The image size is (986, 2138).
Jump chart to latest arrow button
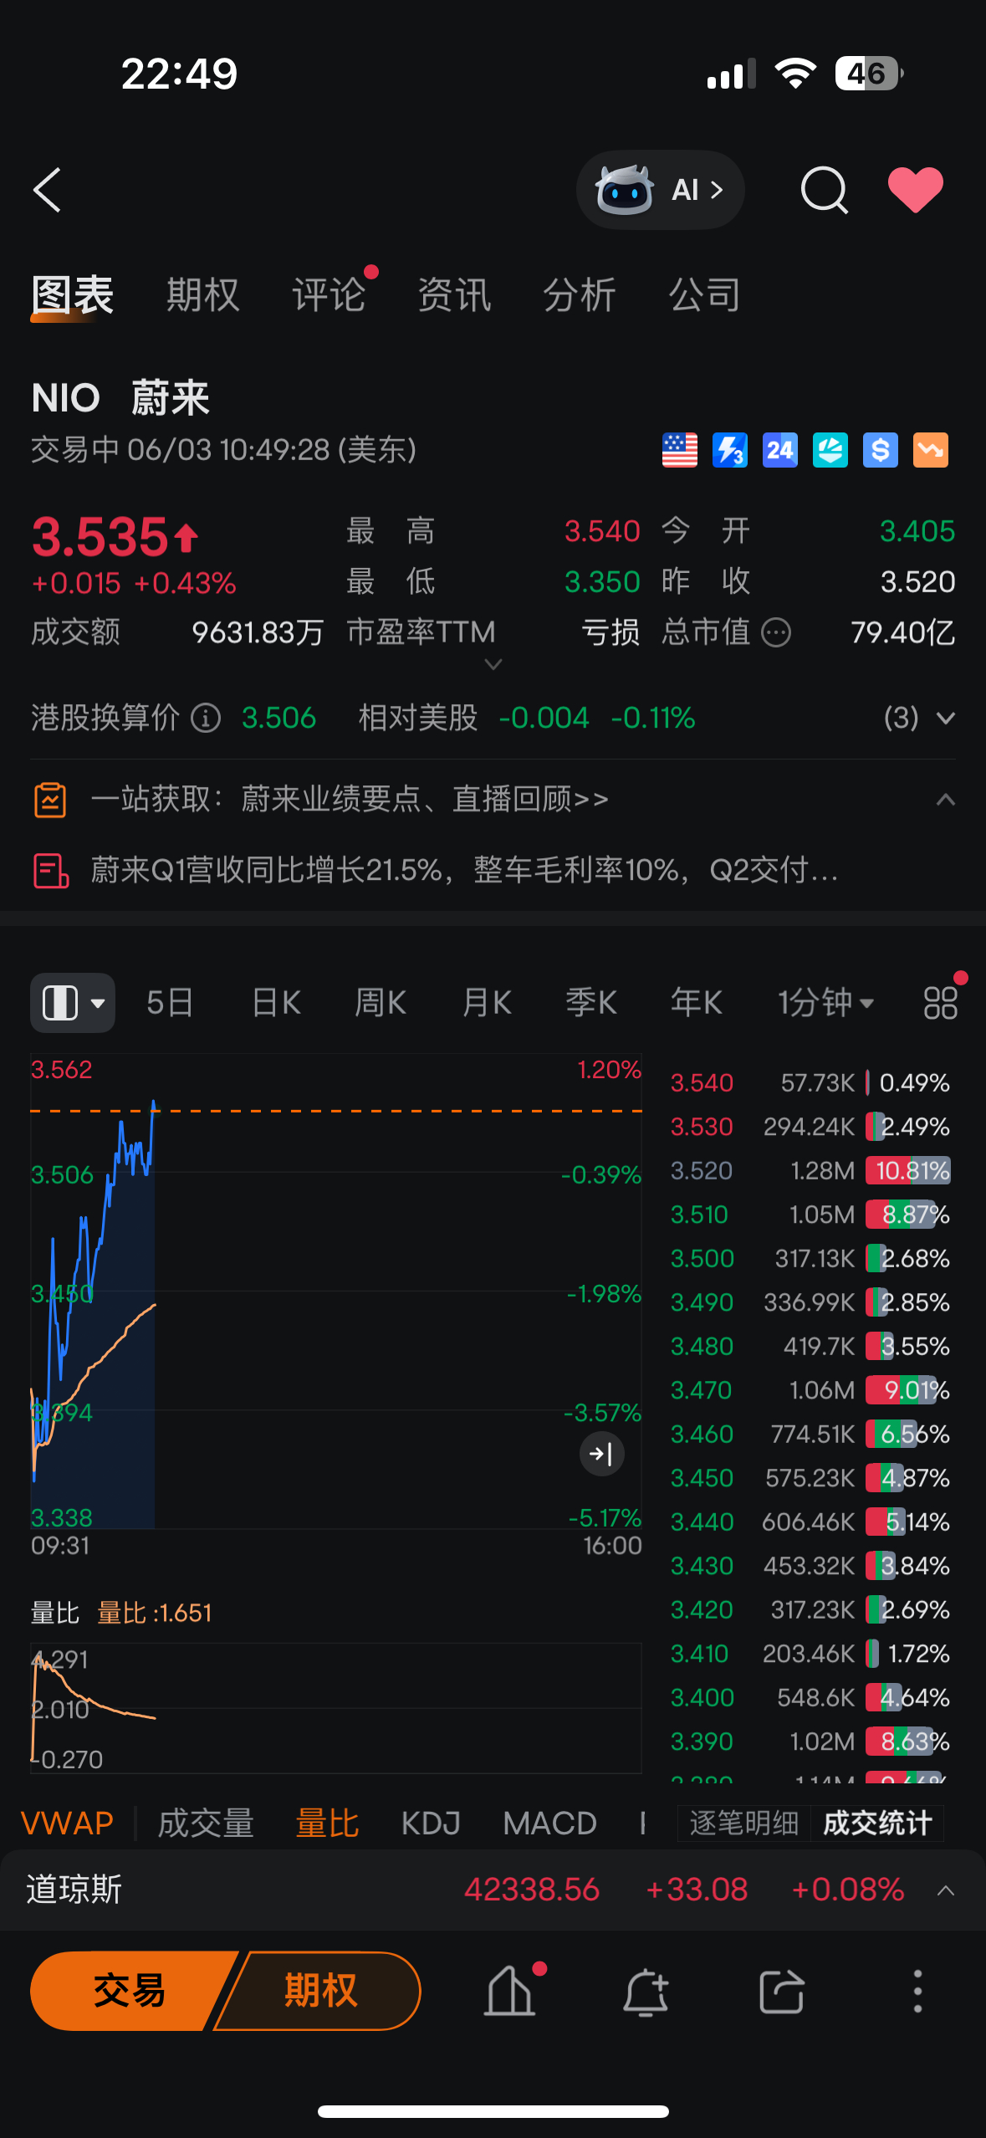[602, 1454]
